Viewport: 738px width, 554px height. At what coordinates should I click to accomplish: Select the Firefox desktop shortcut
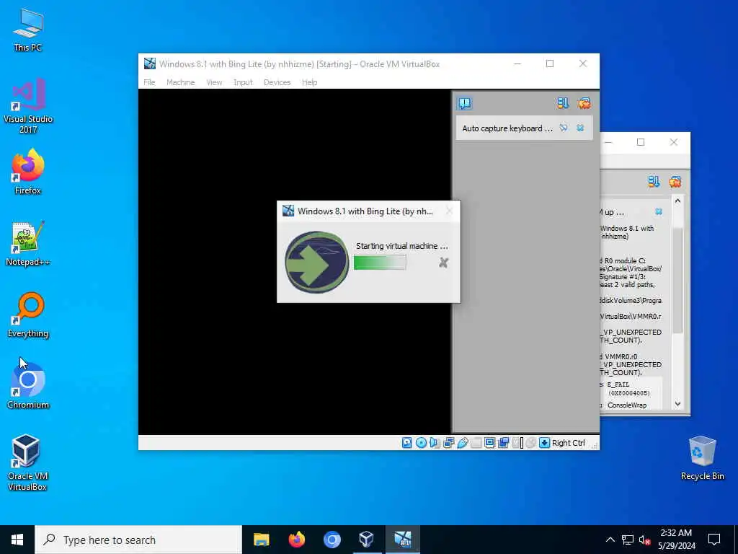coord(28,172)
